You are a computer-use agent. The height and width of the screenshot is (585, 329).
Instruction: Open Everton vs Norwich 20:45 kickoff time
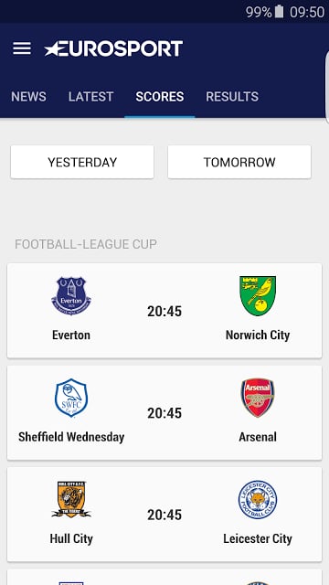pos(164,311)
